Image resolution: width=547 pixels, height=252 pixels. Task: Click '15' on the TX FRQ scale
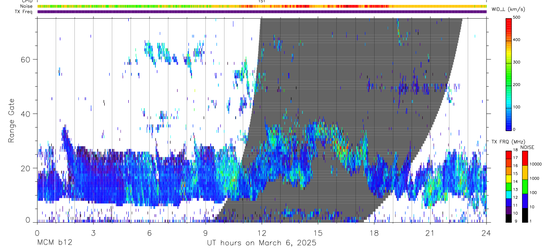click(515, 174)
